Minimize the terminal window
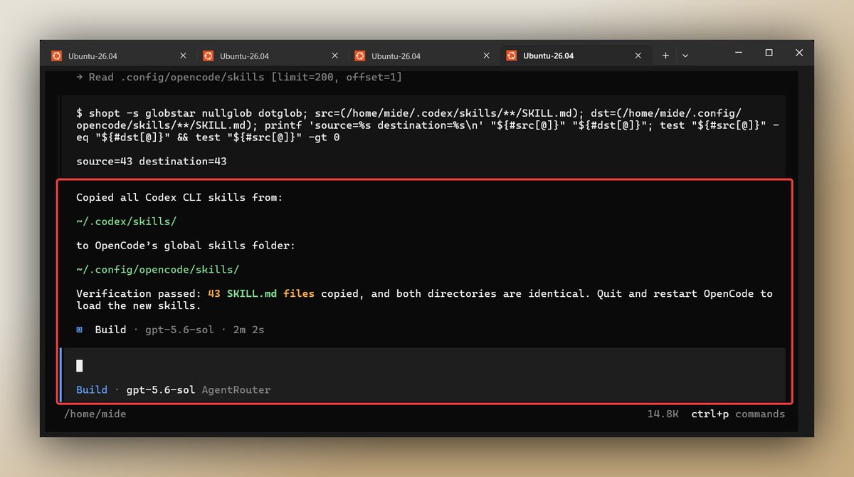Screen dimensions: 854x477 pyautogui.click(x=737, y=53)
